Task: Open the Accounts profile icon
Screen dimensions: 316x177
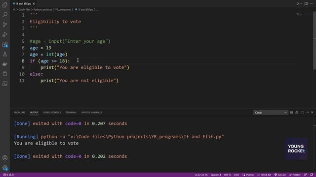Action: click(5, 158)
